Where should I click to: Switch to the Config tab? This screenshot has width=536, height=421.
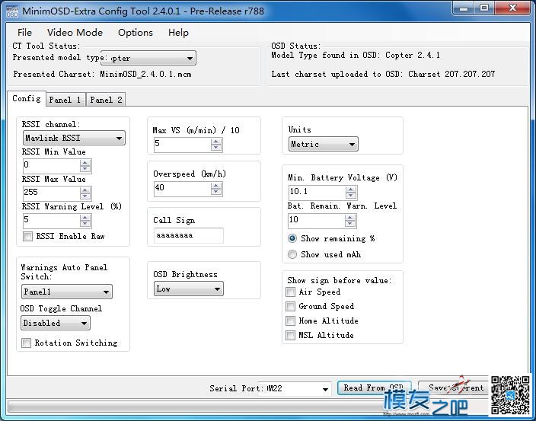click(x=27, y=99)
